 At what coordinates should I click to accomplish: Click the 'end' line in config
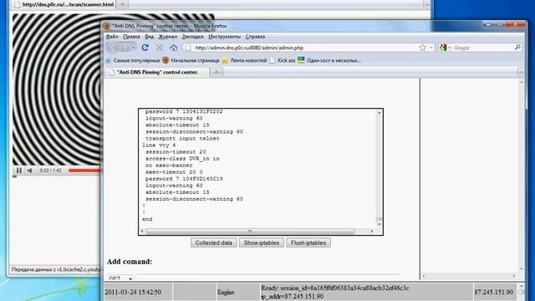click(x=147, y=219)
